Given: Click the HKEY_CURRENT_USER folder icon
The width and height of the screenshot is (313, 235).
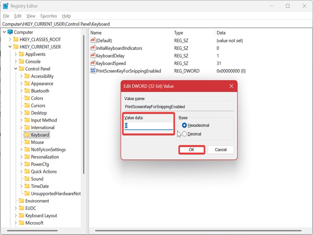Looking at the screenshot, I should (16, 47).
